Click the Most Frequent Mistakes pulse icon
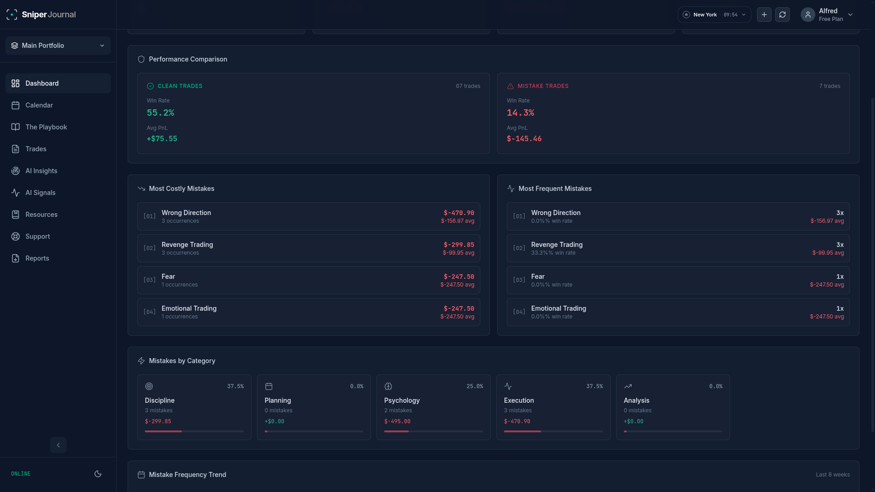This screenshot has width=875, height=492. (511, 189)
